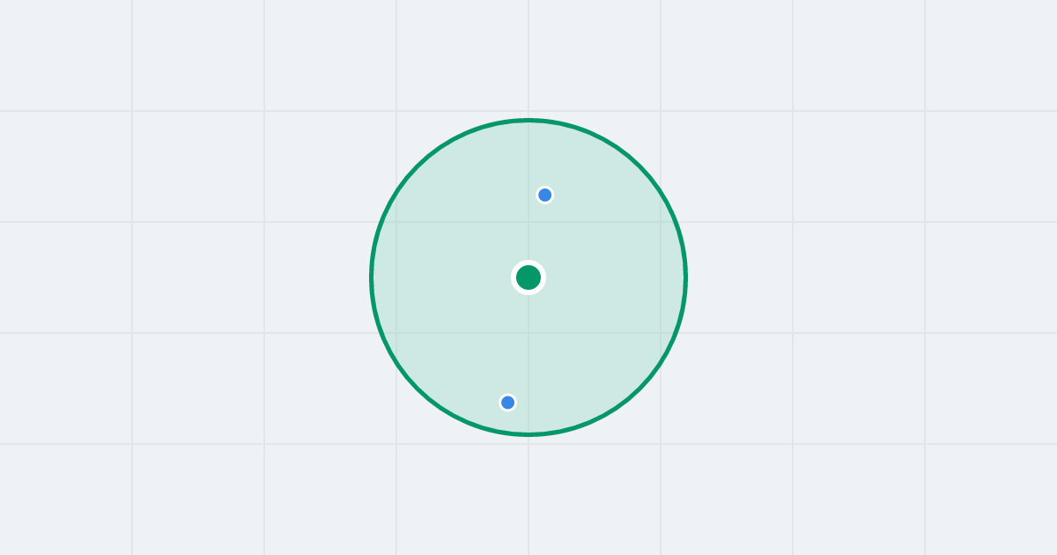Click the green center marker of the circle

[x=528, y=277]
